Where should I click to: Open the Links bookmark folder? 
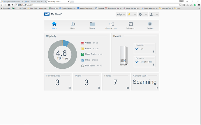click(x=177, y=8)
